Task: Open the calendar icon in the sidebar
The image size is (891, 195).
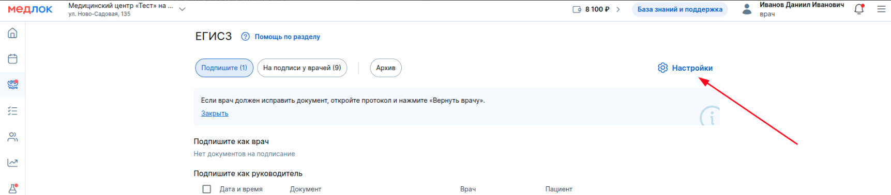Action: point(12,59)
